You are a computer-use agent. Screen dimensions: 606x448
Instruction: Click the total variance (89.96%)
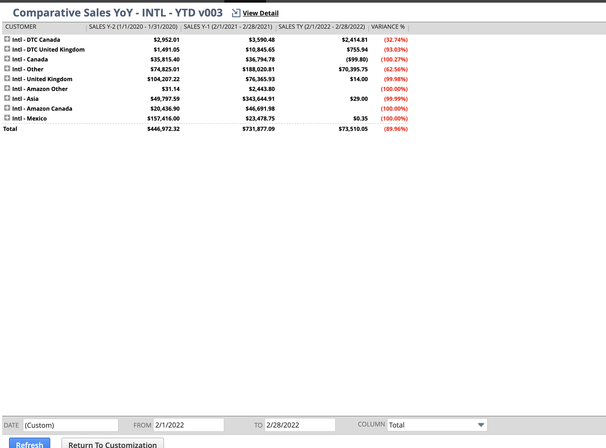(395, 129)
